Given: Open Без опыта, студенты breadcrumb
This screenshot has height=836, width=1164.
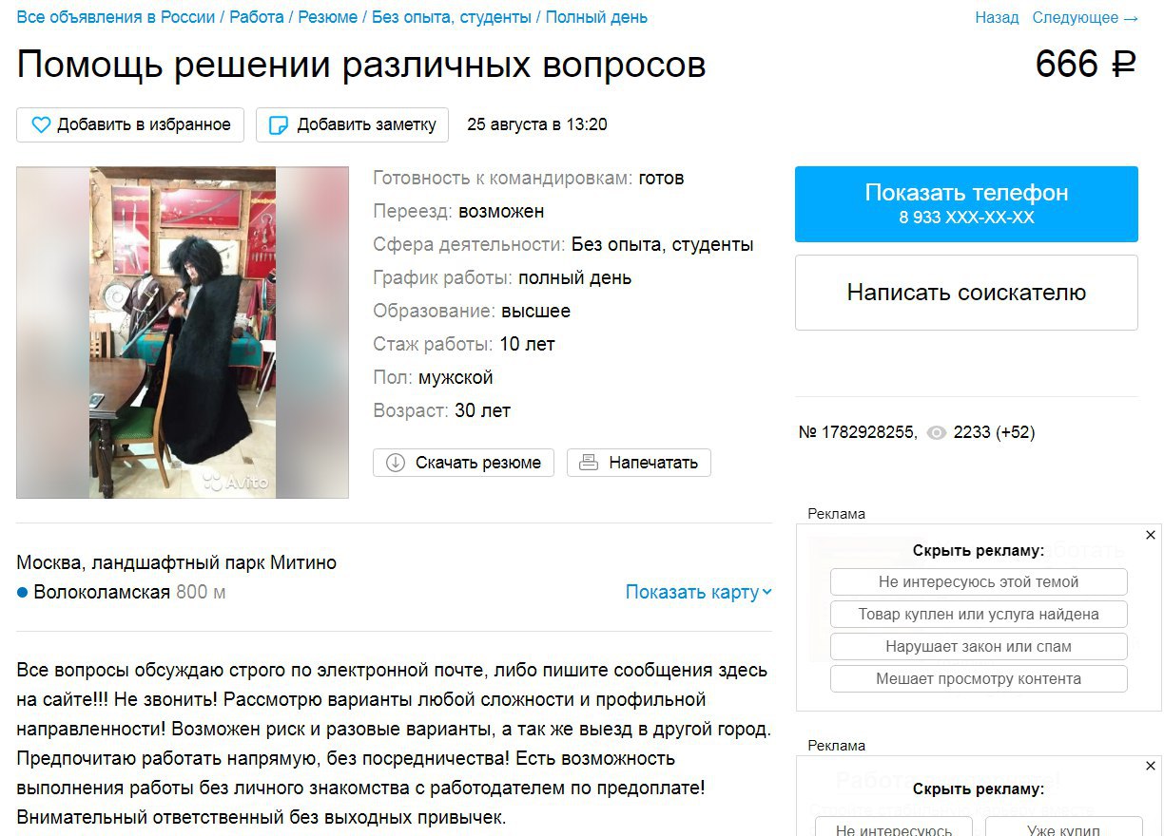Looking at the screenshot, I should coord(452,17).
